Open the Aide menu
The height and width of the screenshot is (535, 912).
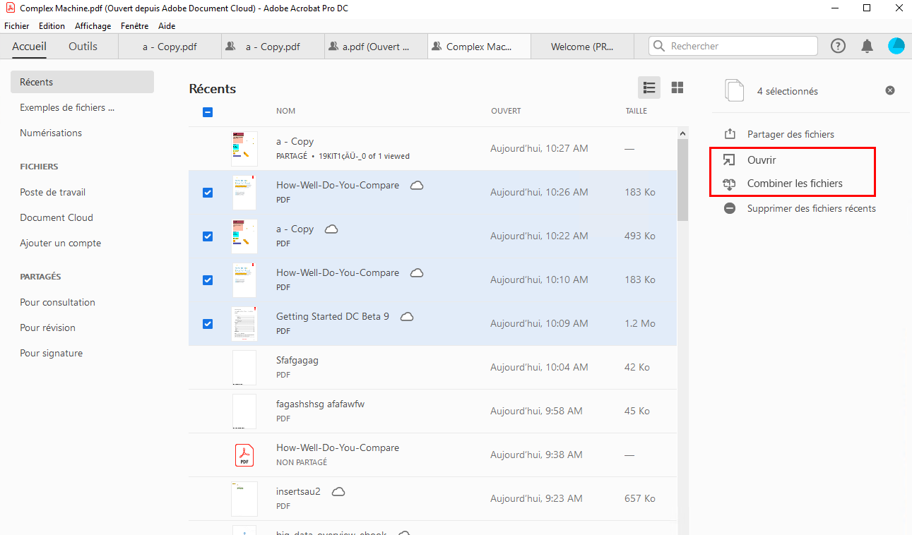point(167,26)
